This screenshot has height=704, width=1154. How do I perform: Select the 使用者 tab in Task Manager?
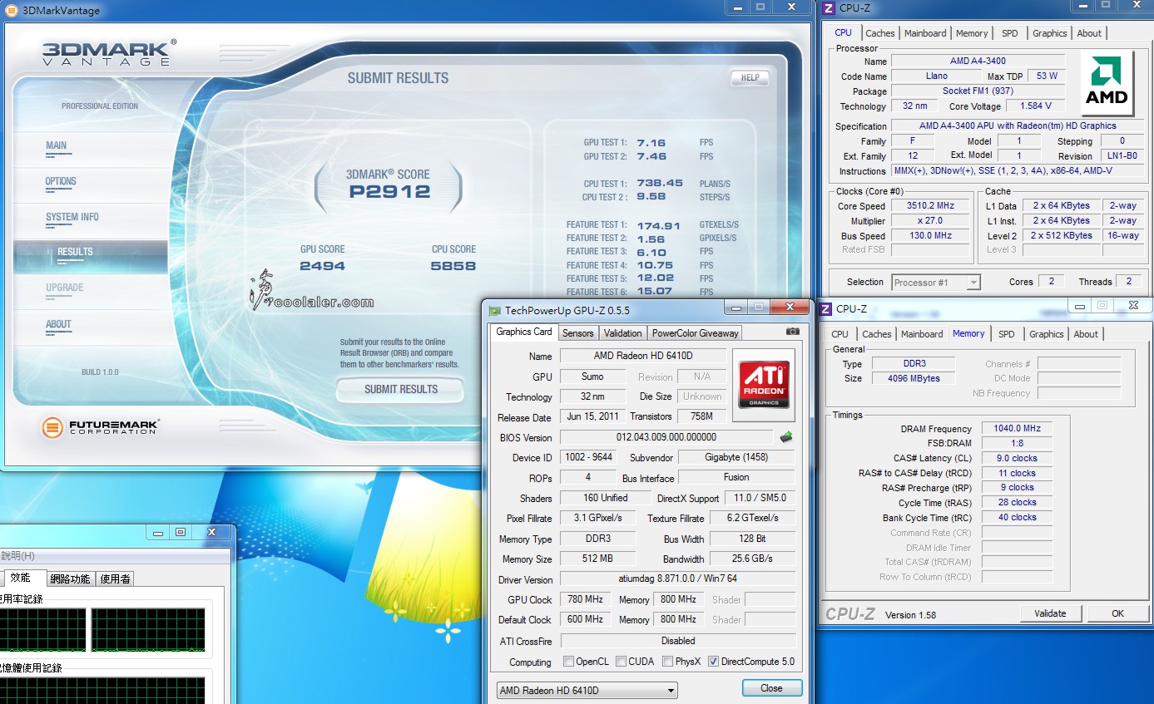coord(116,578)
